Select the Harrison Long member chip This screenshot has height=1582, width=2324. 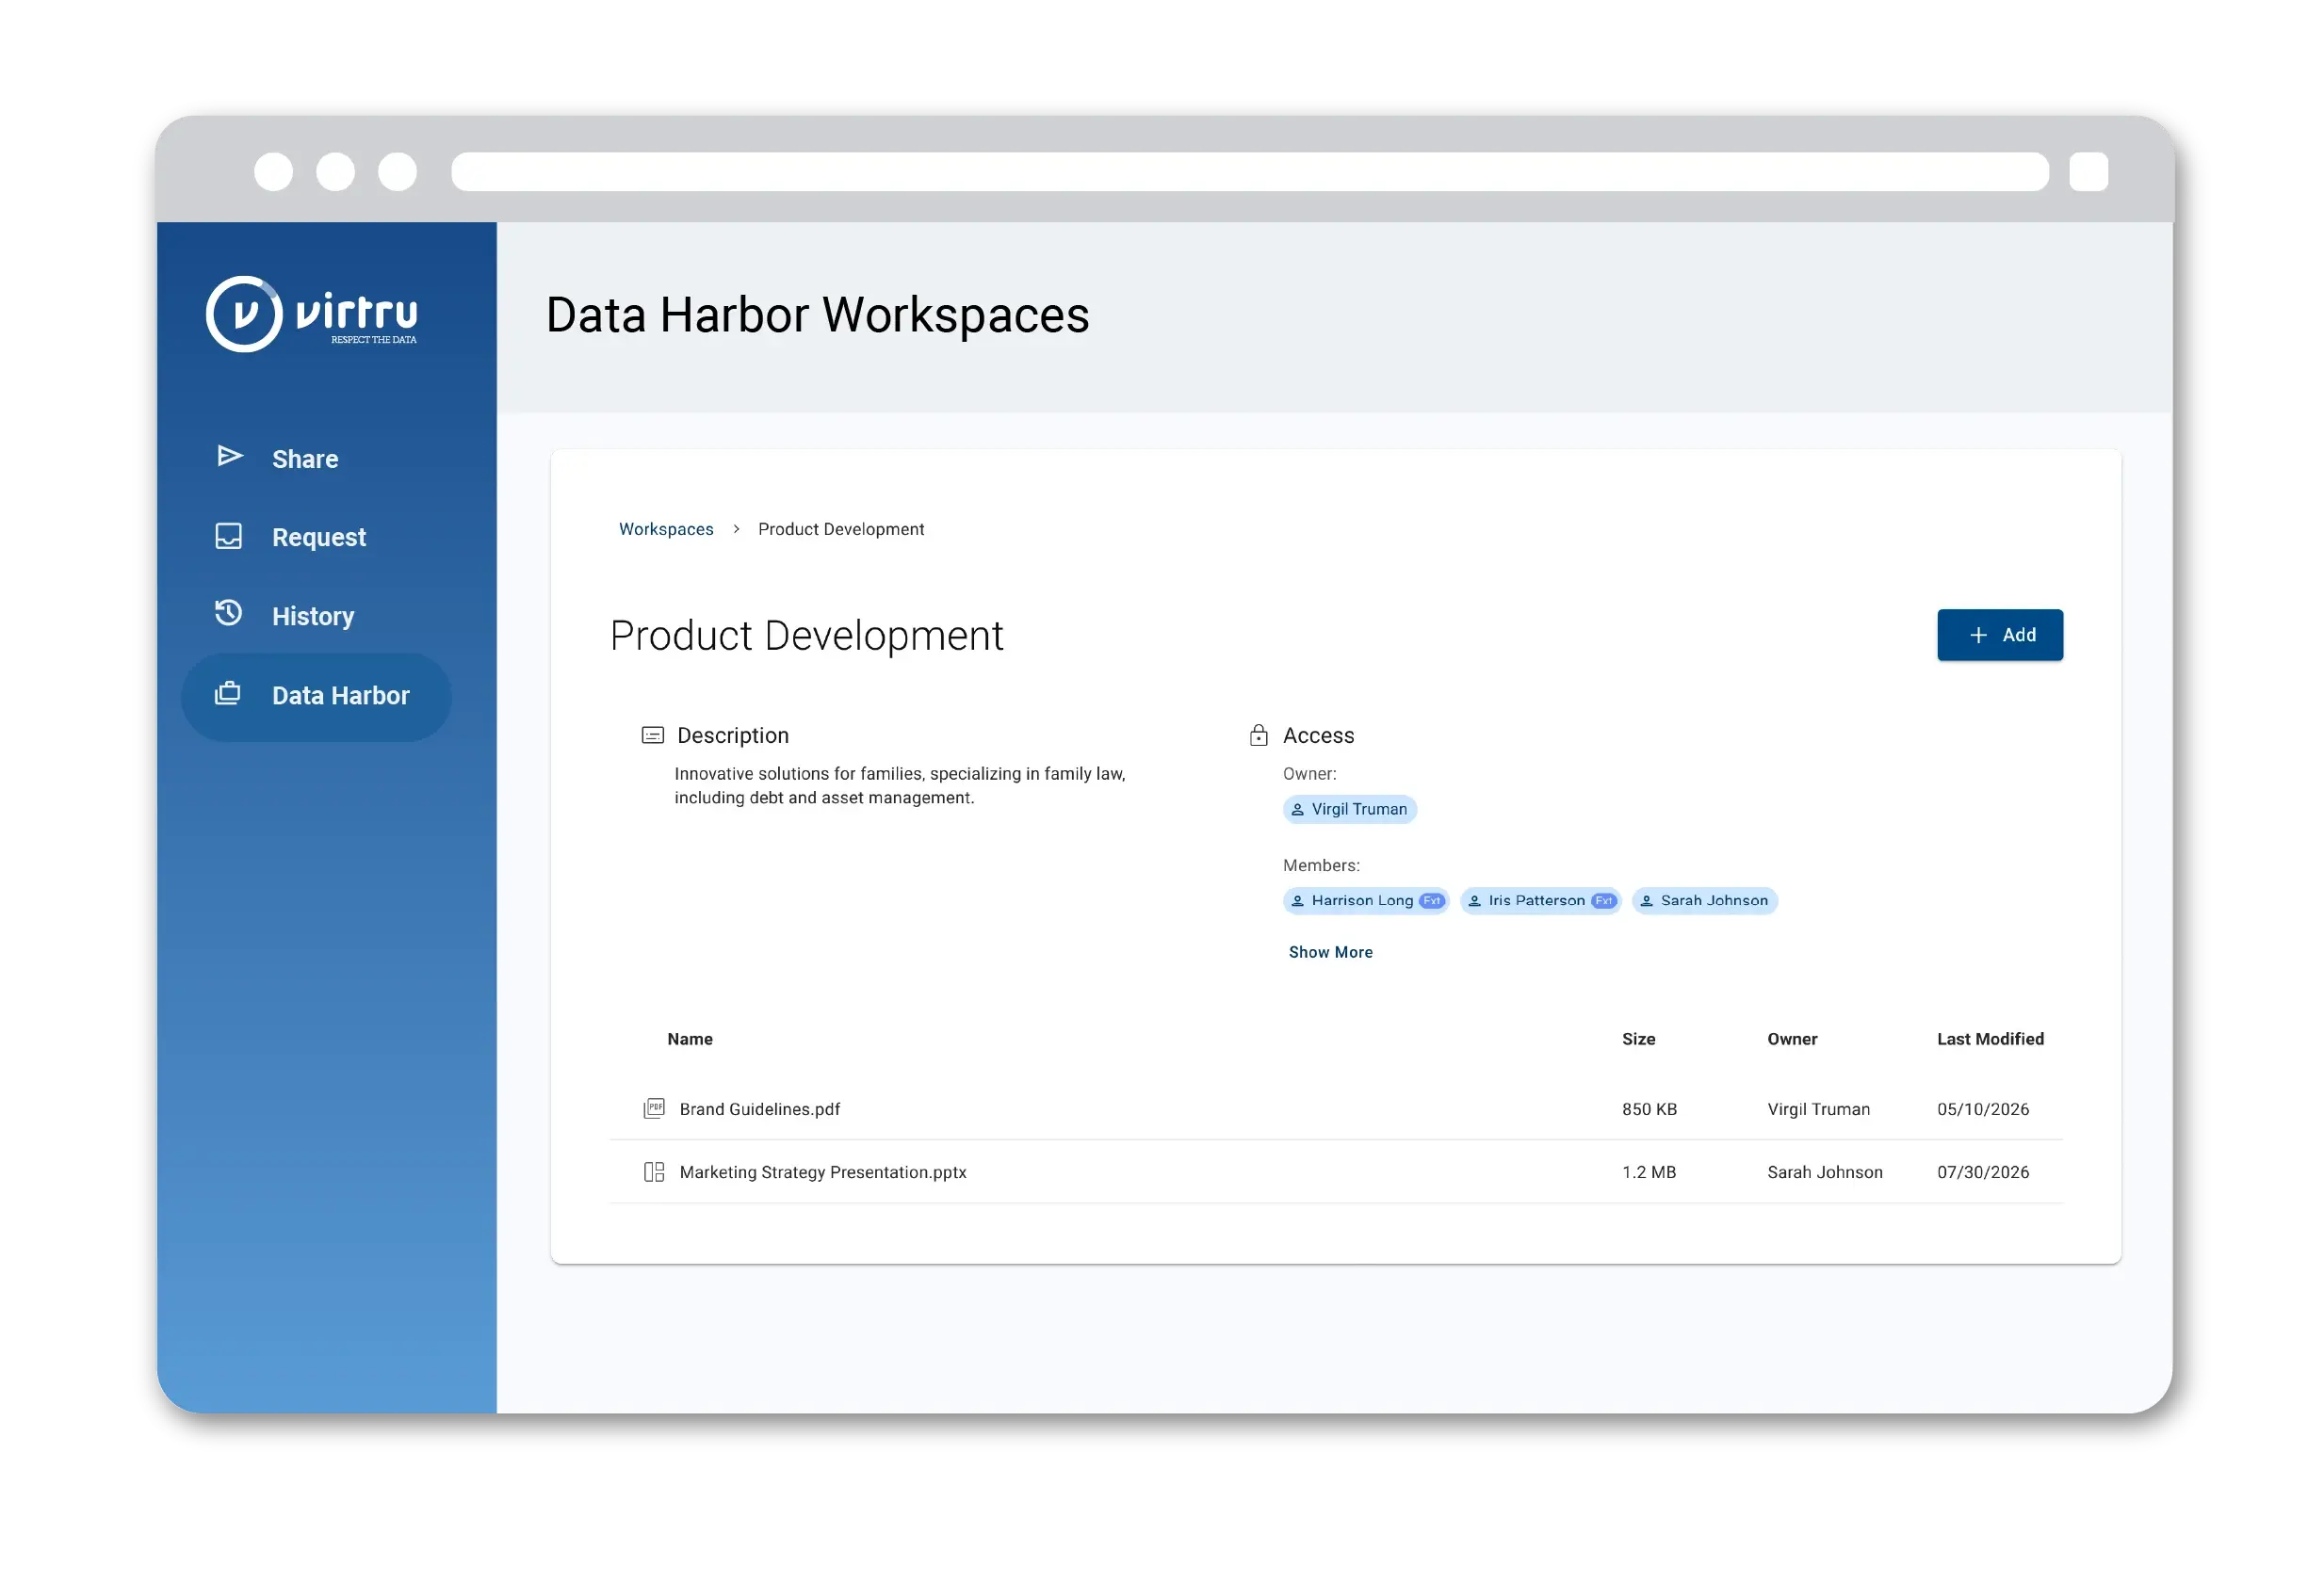click(1366, 900)
